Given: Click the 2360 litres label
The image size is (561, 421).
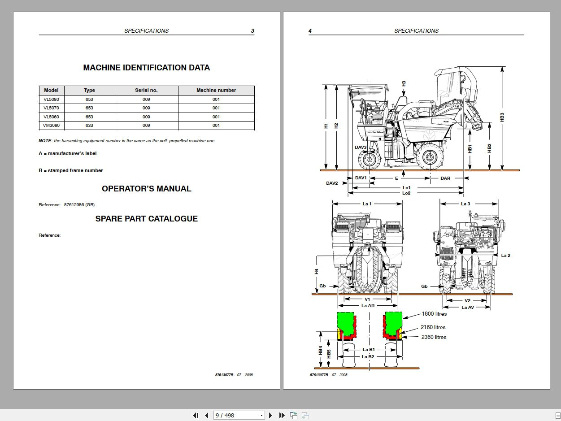Looking at the screenshot, I should 434,337.
